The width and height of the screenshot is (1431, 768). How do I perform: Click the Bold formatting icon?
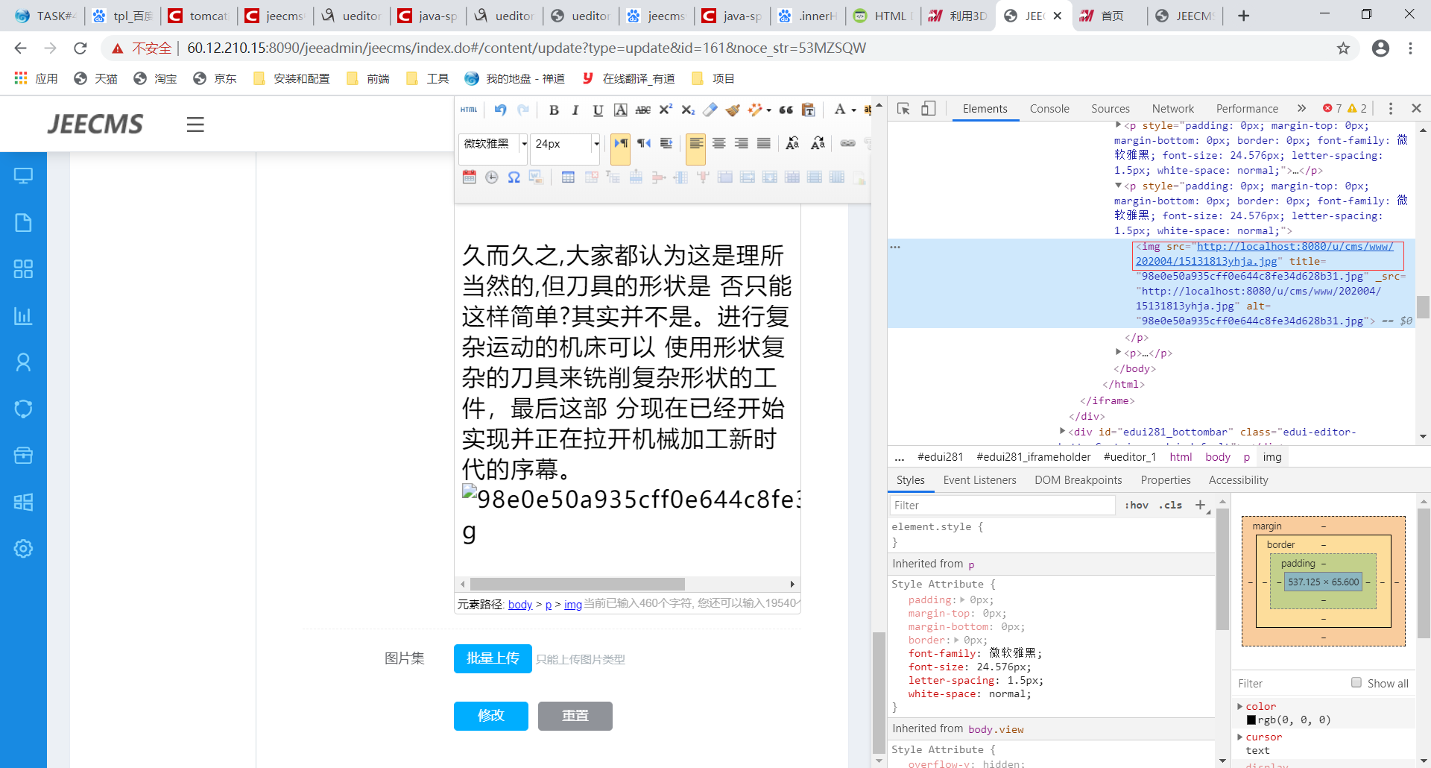554,110
